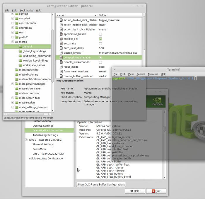Click the key icon beside focus_mode
The height and width of the screenshot is (199, 205).
[x=61, y=67]
